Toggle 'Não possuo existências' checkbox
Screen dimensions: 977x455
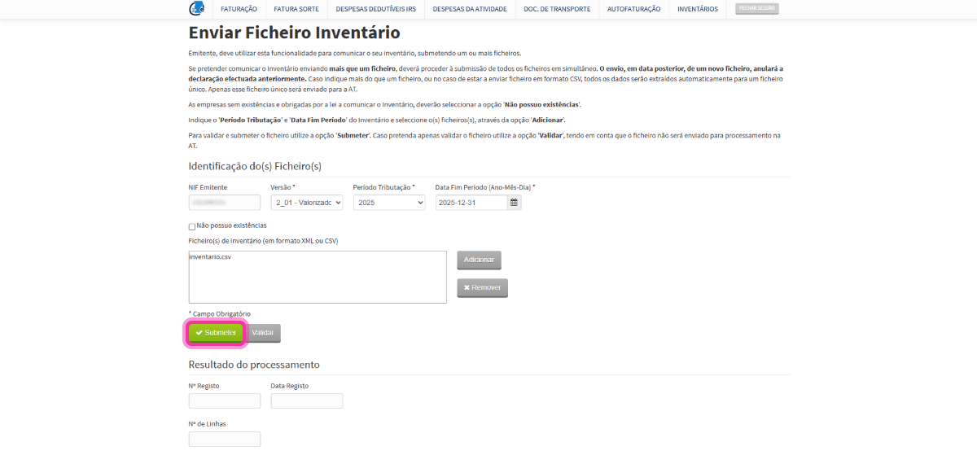click(x=192, y=226)
